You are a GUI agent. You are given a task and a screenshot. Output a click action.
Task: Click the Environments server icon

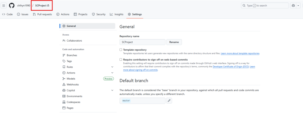click(x=64, y=96)
